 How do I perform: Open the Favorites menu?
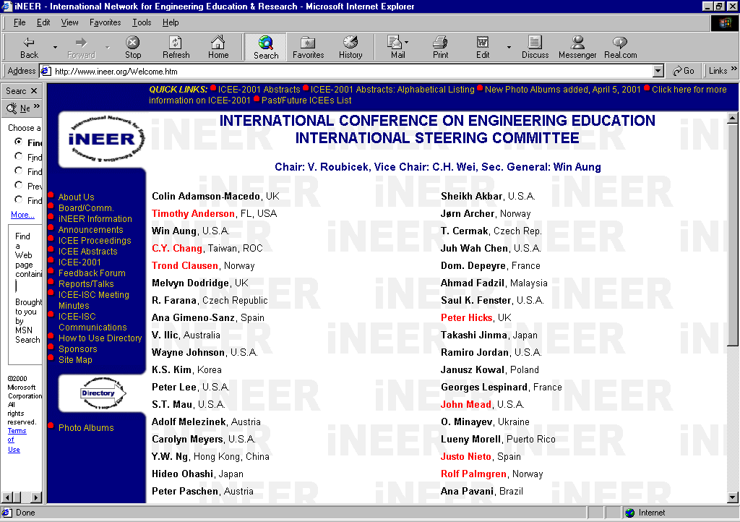pyautogui.click(x=106, y=22)
